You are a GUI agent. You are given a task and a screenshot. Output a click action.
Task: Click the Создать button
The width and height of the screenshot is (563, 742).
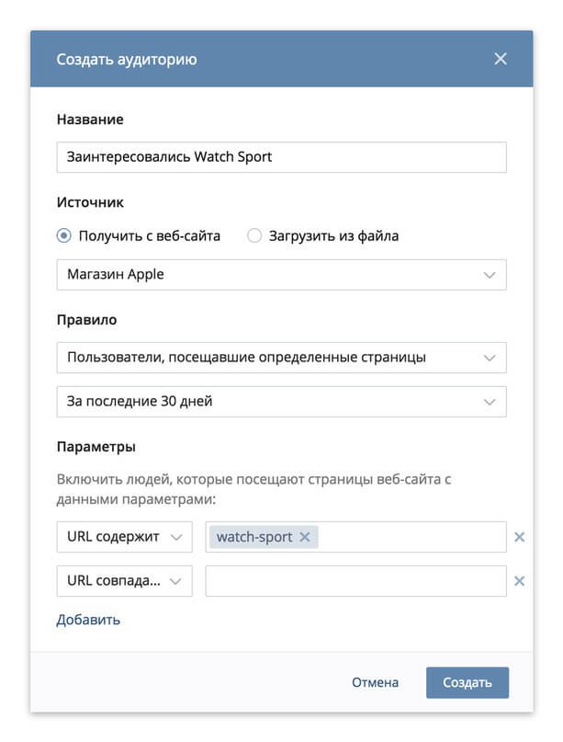(467, 682)
